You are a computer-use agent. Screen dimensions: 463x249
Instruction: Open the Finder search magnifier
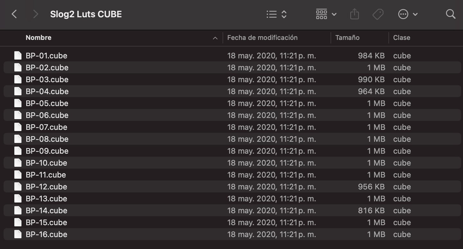point(450,14)
